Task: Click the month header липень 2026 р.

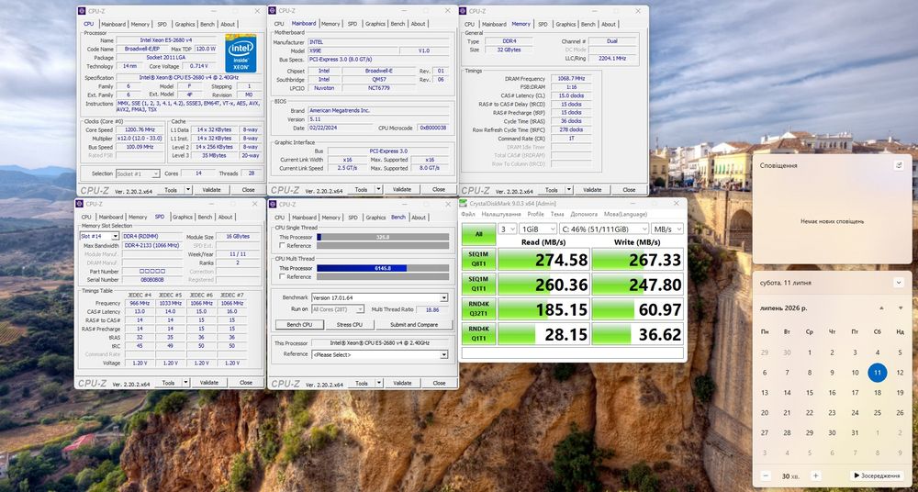Action: pyautogui.click(x=783, y=308)
